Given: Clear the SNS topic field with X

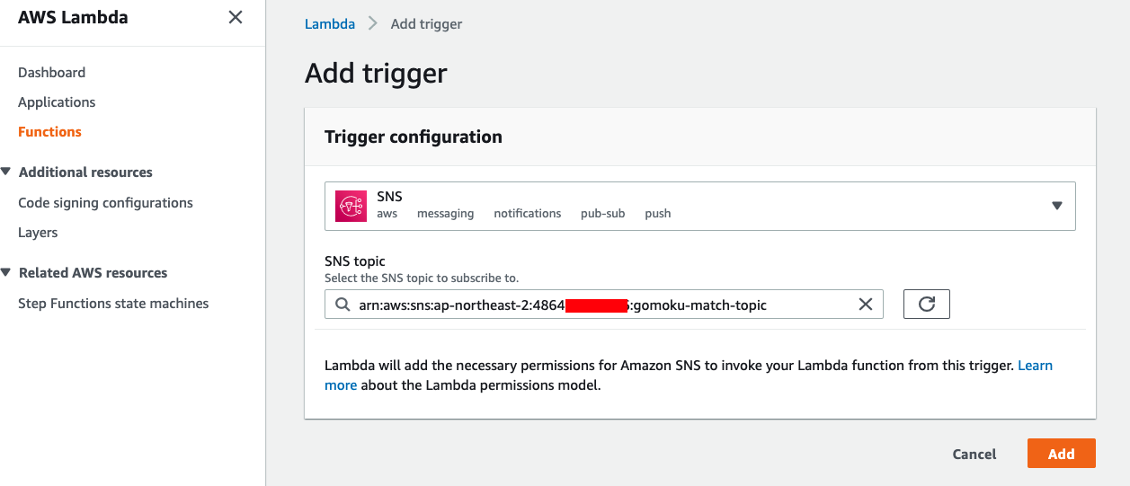Looking at the screenshot, I should point(866,305).
